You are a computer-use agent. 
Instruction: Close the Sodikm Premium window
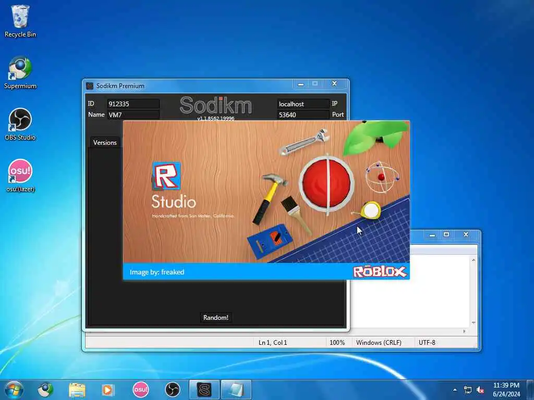pos(334,84)
